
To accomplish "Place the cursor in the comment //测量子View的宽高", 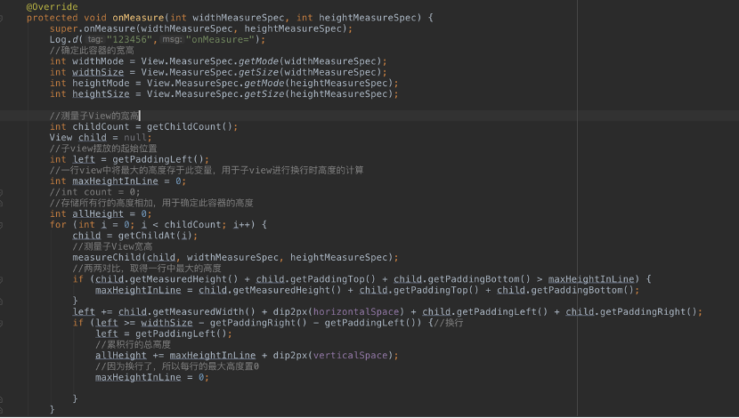I will point(94,116).
